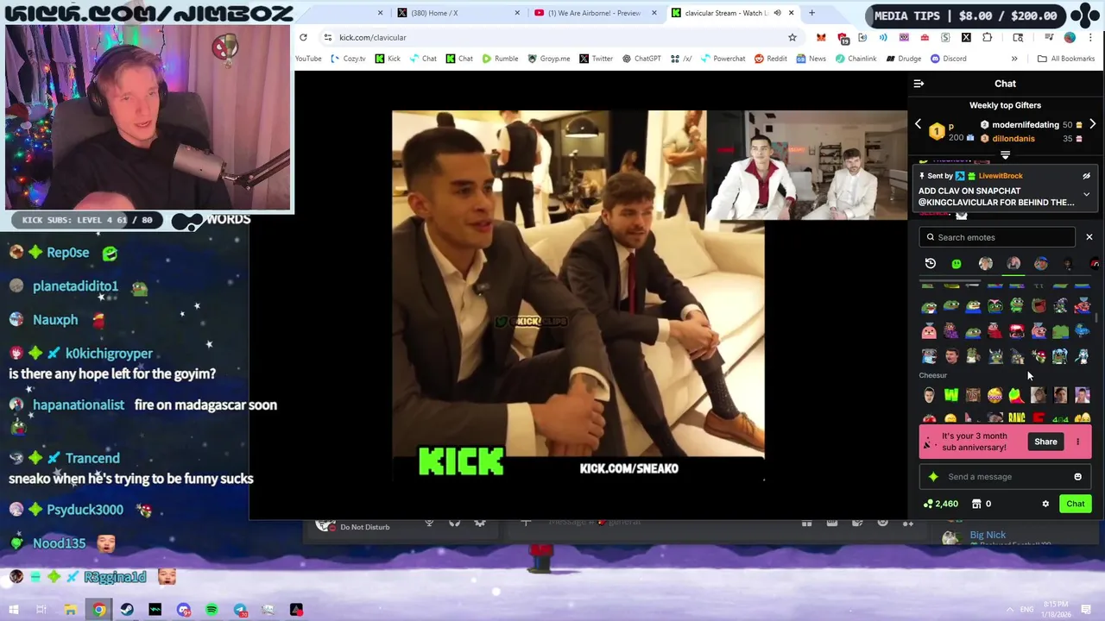
Task: Expand the pinned ADD CLAV ON SNAPCHAT message
Action: click(x=1086, y=195)
